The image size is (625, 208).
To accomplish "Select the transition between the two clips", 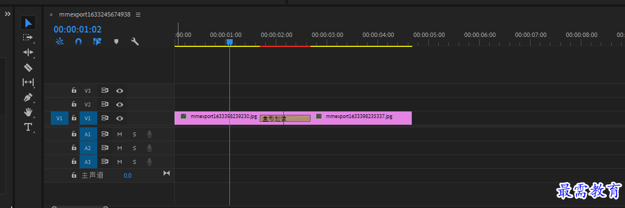I will click(x=285, y=119).
